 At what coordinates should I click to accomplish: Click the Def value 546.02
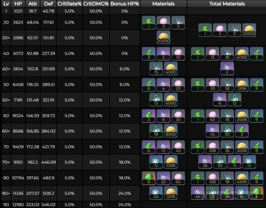[x=49, y=205]
